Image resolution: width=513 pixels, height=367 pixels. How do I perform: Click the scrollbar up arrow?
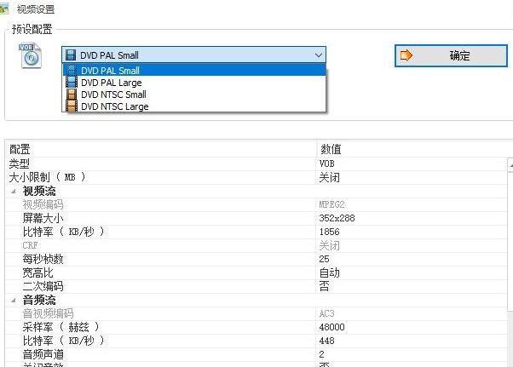point(510,163)
